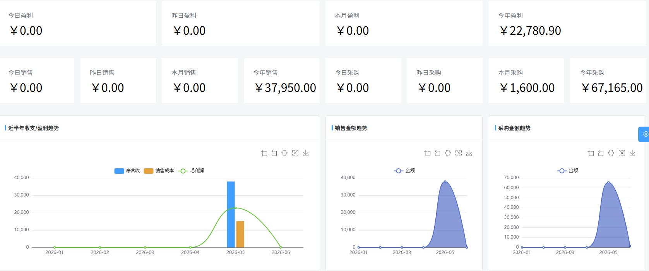This screenshot has width=649, height=271.
Task: Undo zoom in 近半年收支/盈利趋势 chart
Action: pyautogui.click(x=274, y=153)
